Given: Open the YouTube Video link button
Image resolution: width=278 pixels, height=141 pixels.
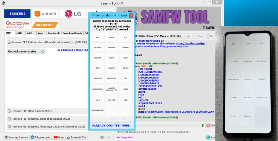Looking at the screenshot, I should tap(59, 137).
